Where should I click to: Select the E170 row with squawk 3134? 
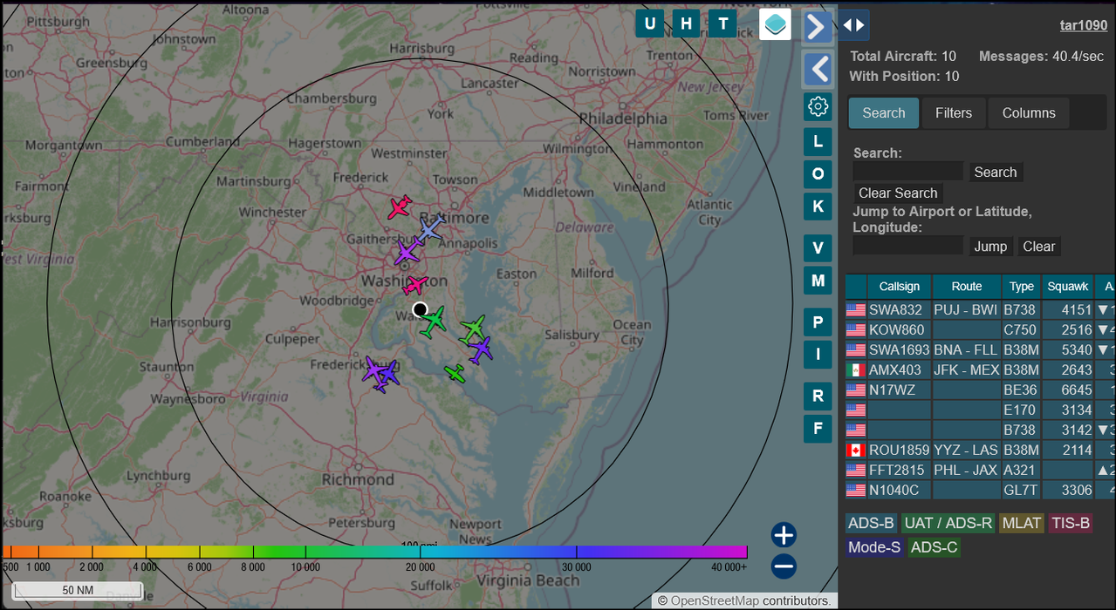(980, 410)
